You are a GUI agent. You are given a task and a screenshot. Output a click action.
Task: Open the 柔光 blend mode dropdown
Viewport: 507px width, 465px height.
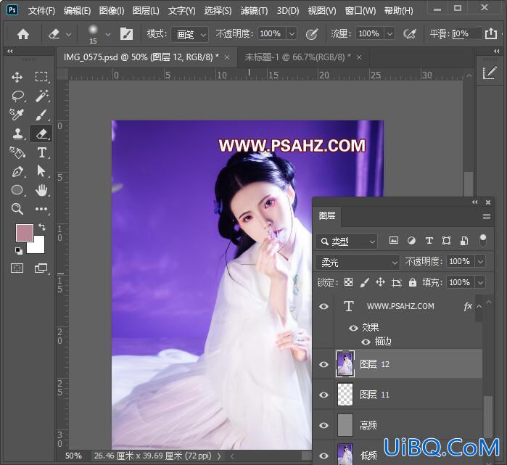358,262
